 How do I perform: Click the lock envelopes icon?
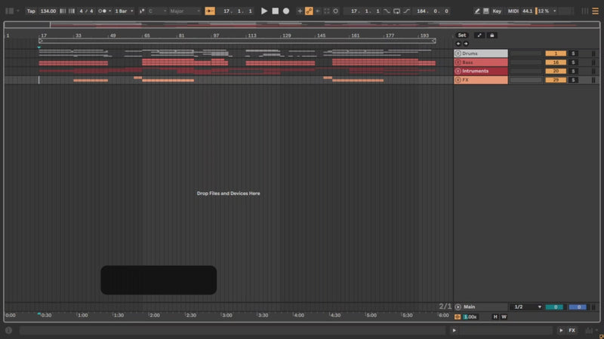492,35
